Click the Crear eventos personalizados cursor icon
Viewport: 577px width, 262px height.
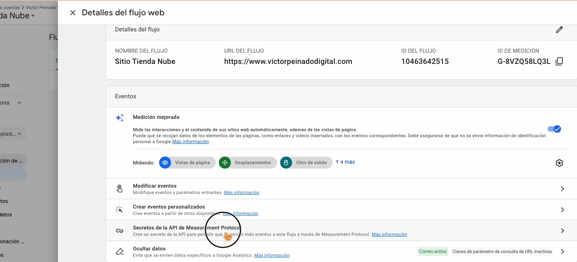[120, 210]
